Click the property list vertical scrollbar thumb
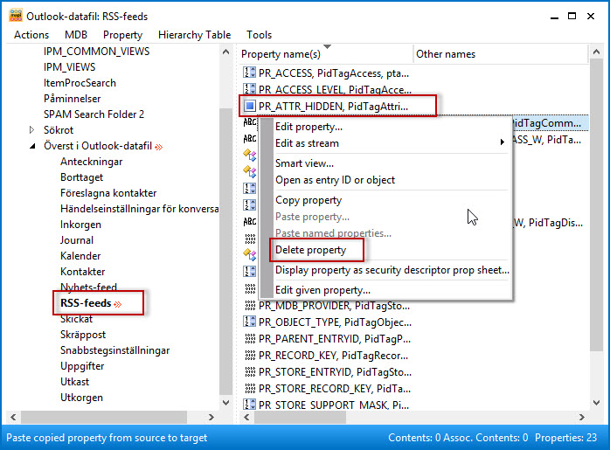Viewport: 610px width, 450px height. (596, 204)
